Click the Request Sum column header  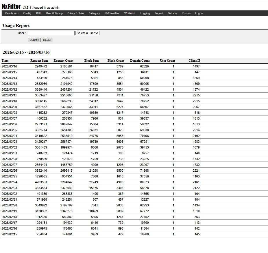tap(39, 61)
